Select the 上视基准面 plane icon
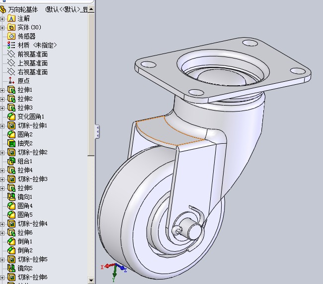The width and height of the screenshot is (323, 284). coord(11,63)
